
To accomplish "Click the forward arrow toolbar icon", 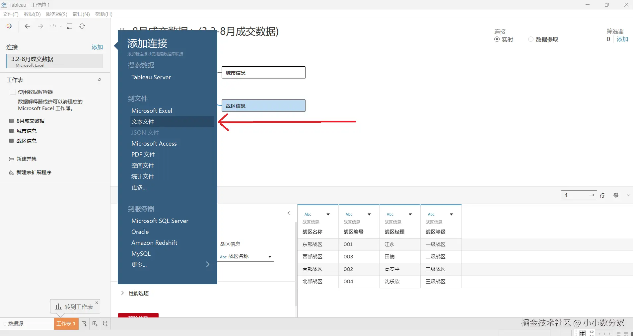I will point(40,26).
